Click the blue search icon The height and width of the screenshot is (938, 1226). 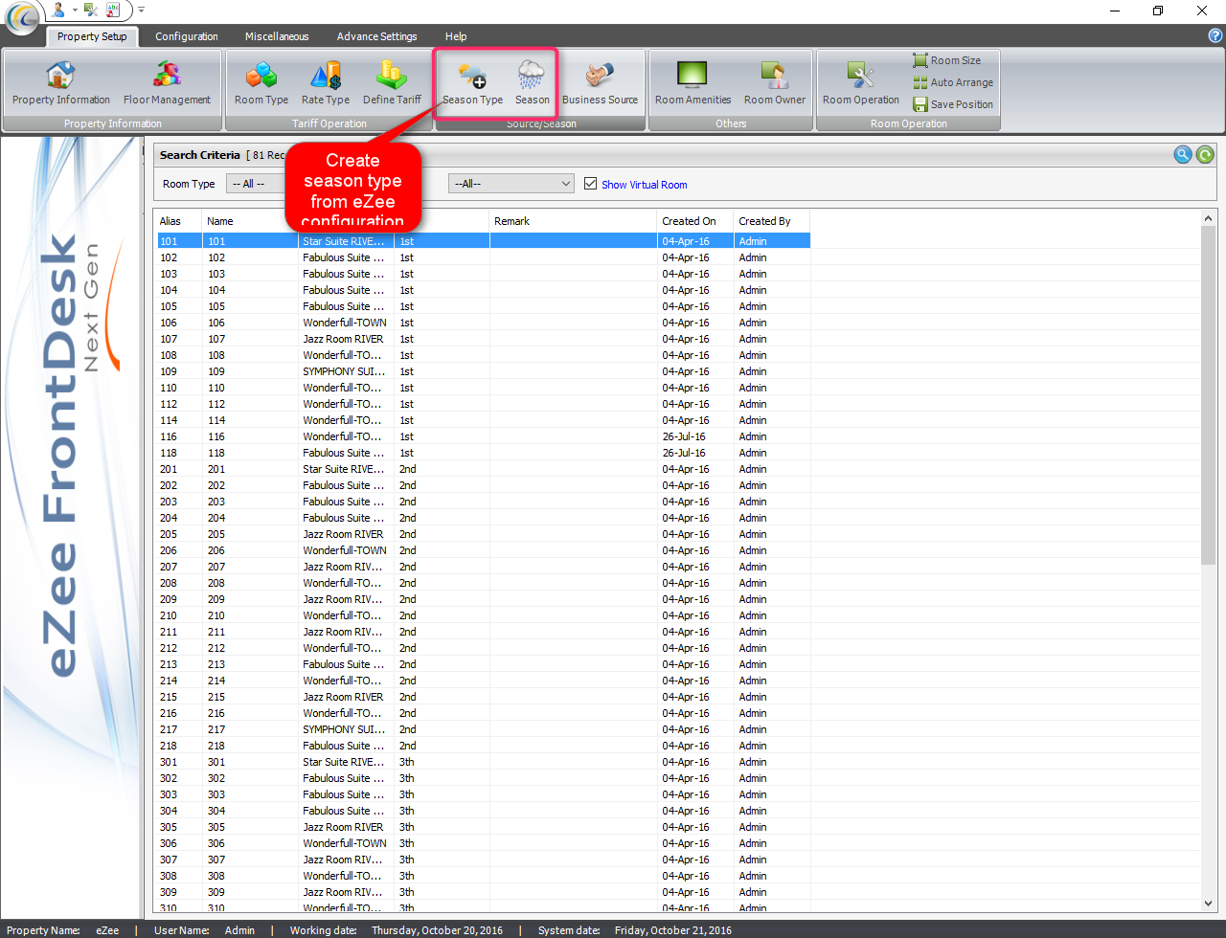[1183, 154]
